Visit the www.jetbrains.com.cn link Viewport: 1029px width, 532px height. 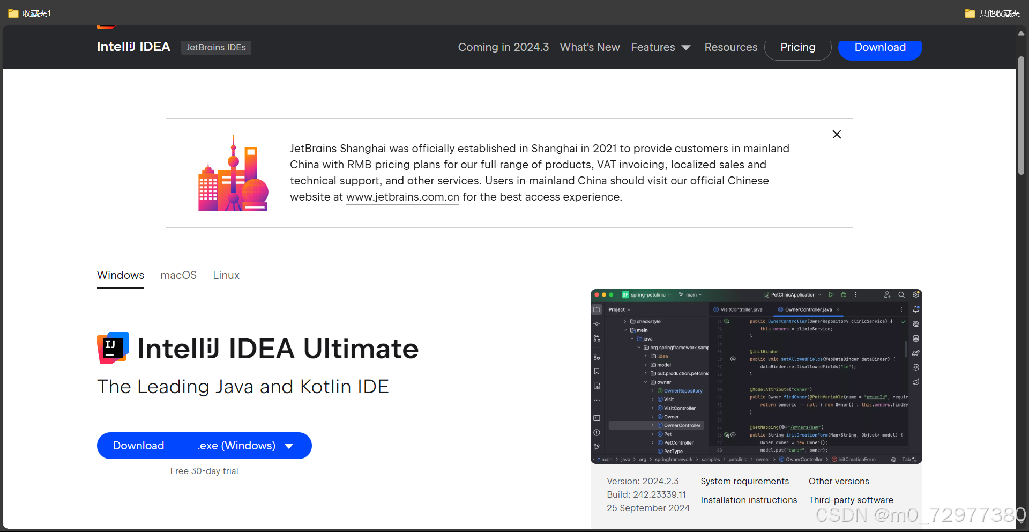(x=402, y=197)
